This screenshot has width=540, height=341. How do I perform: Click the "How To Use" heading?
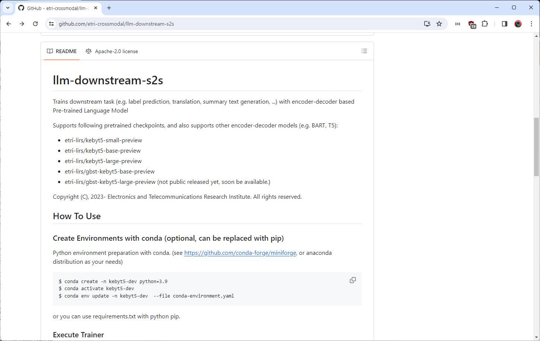(77, 216)
